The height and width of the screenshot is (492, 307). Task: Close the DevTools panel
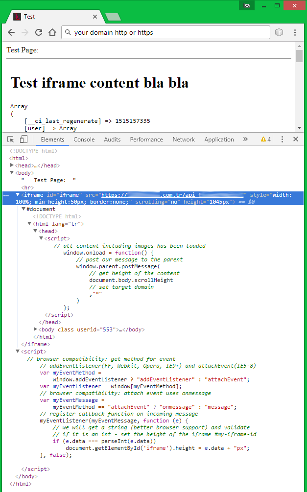(x=295, y=140)
